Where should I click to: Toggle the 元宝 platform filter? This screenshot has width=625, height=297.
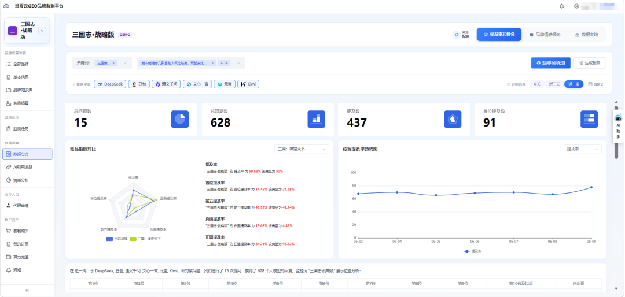click(x=225, y=84)
